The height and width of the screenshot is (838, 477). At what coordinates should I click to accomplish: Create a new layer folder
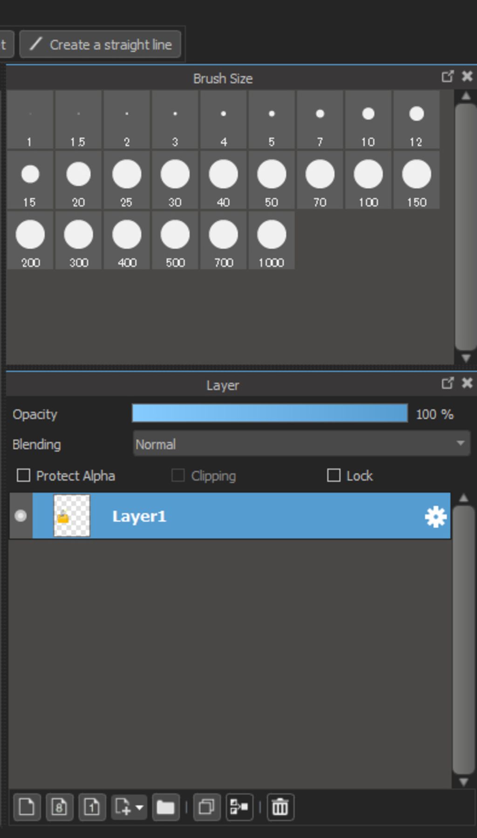pos(165,807)
